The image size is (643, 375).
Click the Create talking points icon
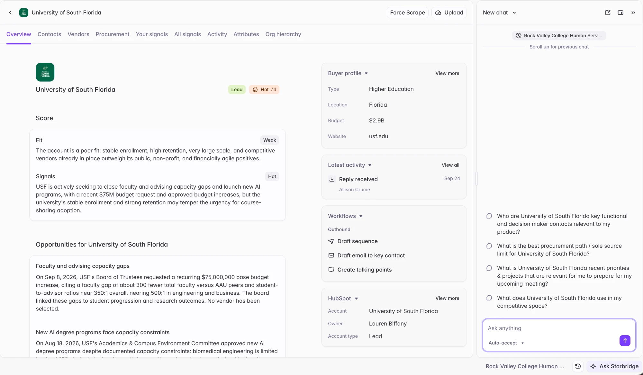point(331,270)
